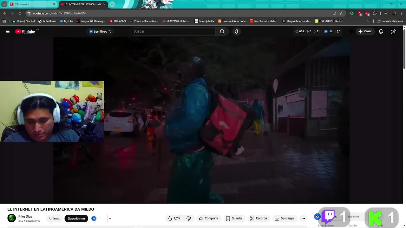
Task: Open the Home | Nox Bot bookmark
Action: [x=23, y=21]
